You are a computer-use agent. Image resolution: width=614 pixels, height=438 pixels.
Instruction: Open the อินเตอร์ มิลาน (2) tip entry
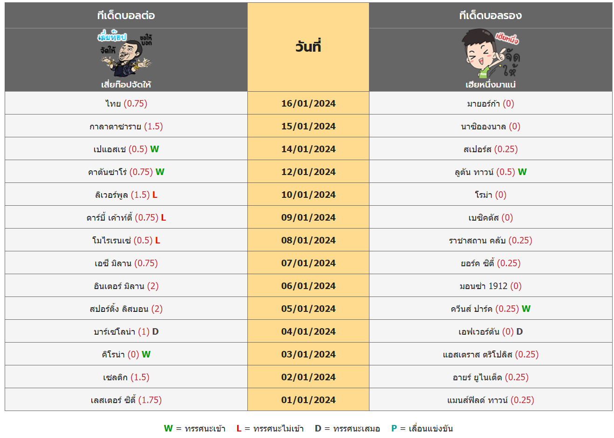point(126,286)
